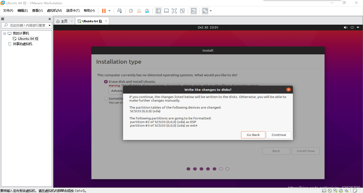Click the library search input field
363x193 pixels.
coord(26,25)
